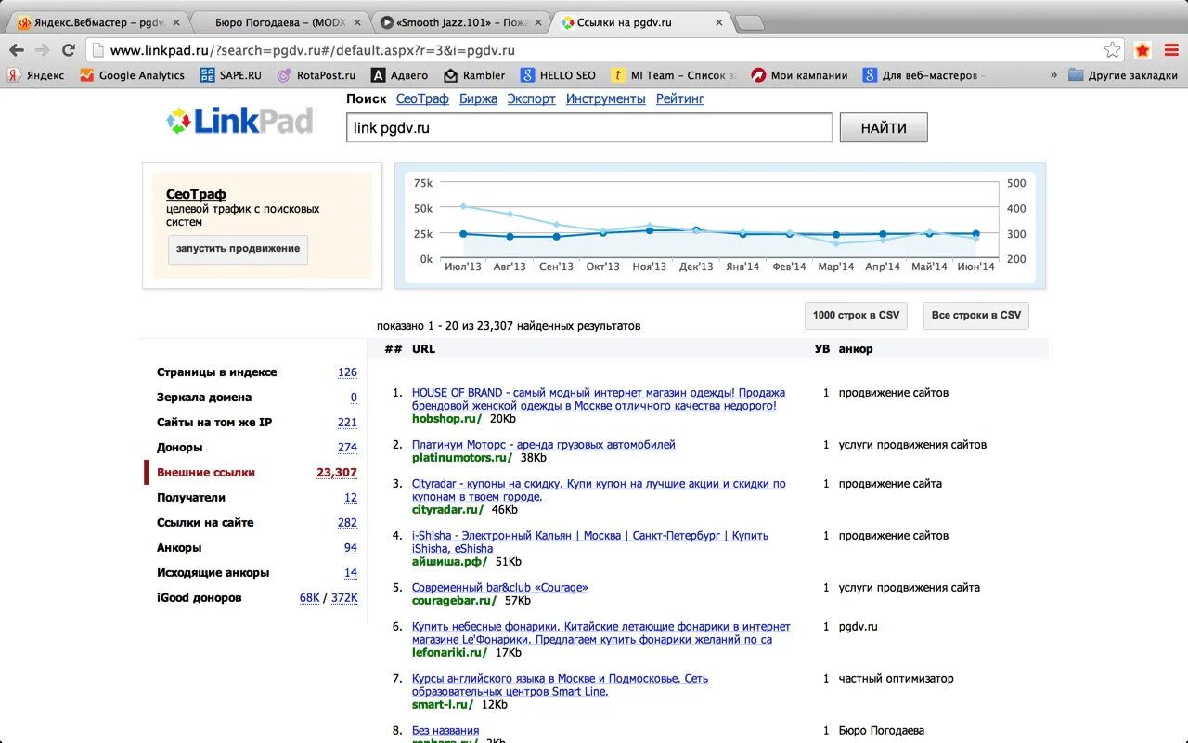Export 1000 строк в CSV
The image size is (1188, 743).
(856, 315)
